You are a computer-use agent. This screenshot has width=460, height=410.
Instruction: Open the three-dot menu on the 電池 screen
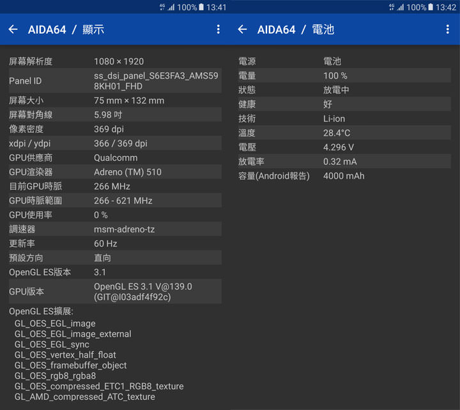(447, 29)
